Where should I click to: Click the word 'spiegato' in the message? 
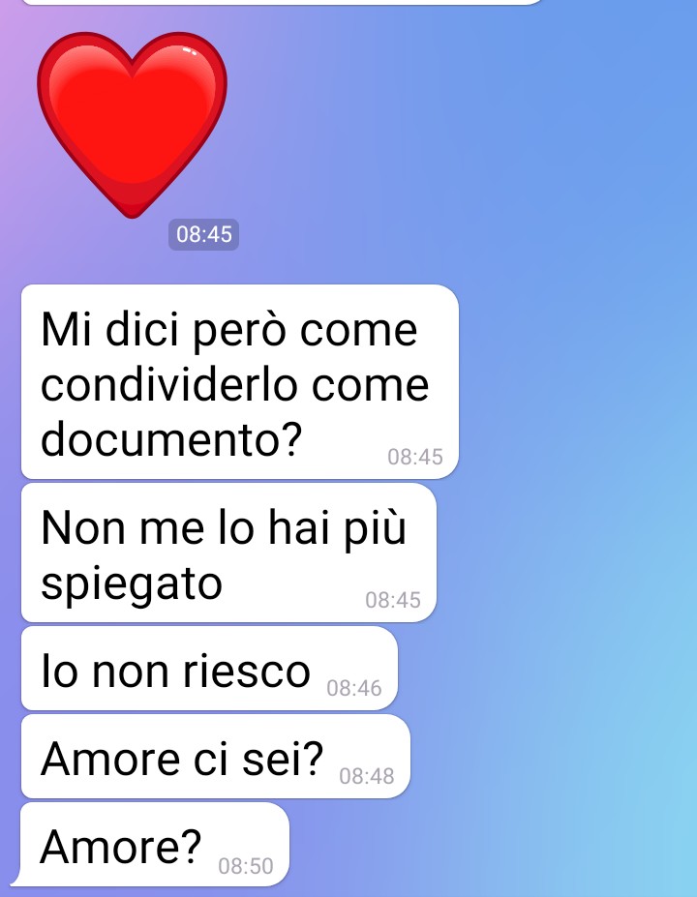click(x=132, y=584)
